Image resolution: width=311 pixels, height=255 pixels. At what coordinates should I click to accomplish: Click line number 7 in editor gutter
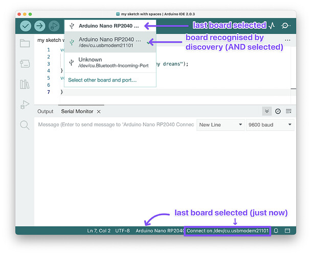click(49, 92)
